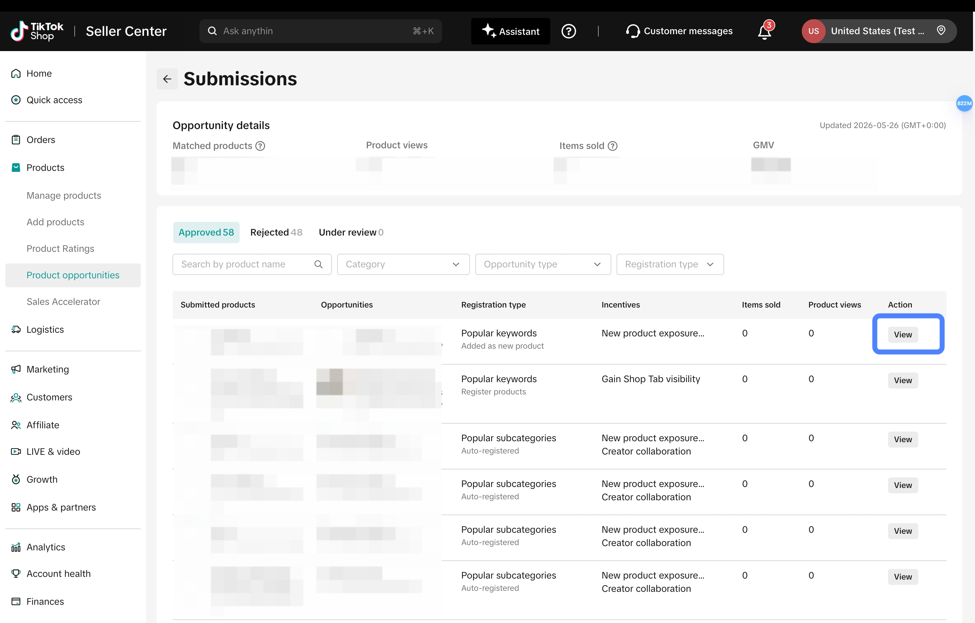
Task: View the Register products row
Action: 903,380
